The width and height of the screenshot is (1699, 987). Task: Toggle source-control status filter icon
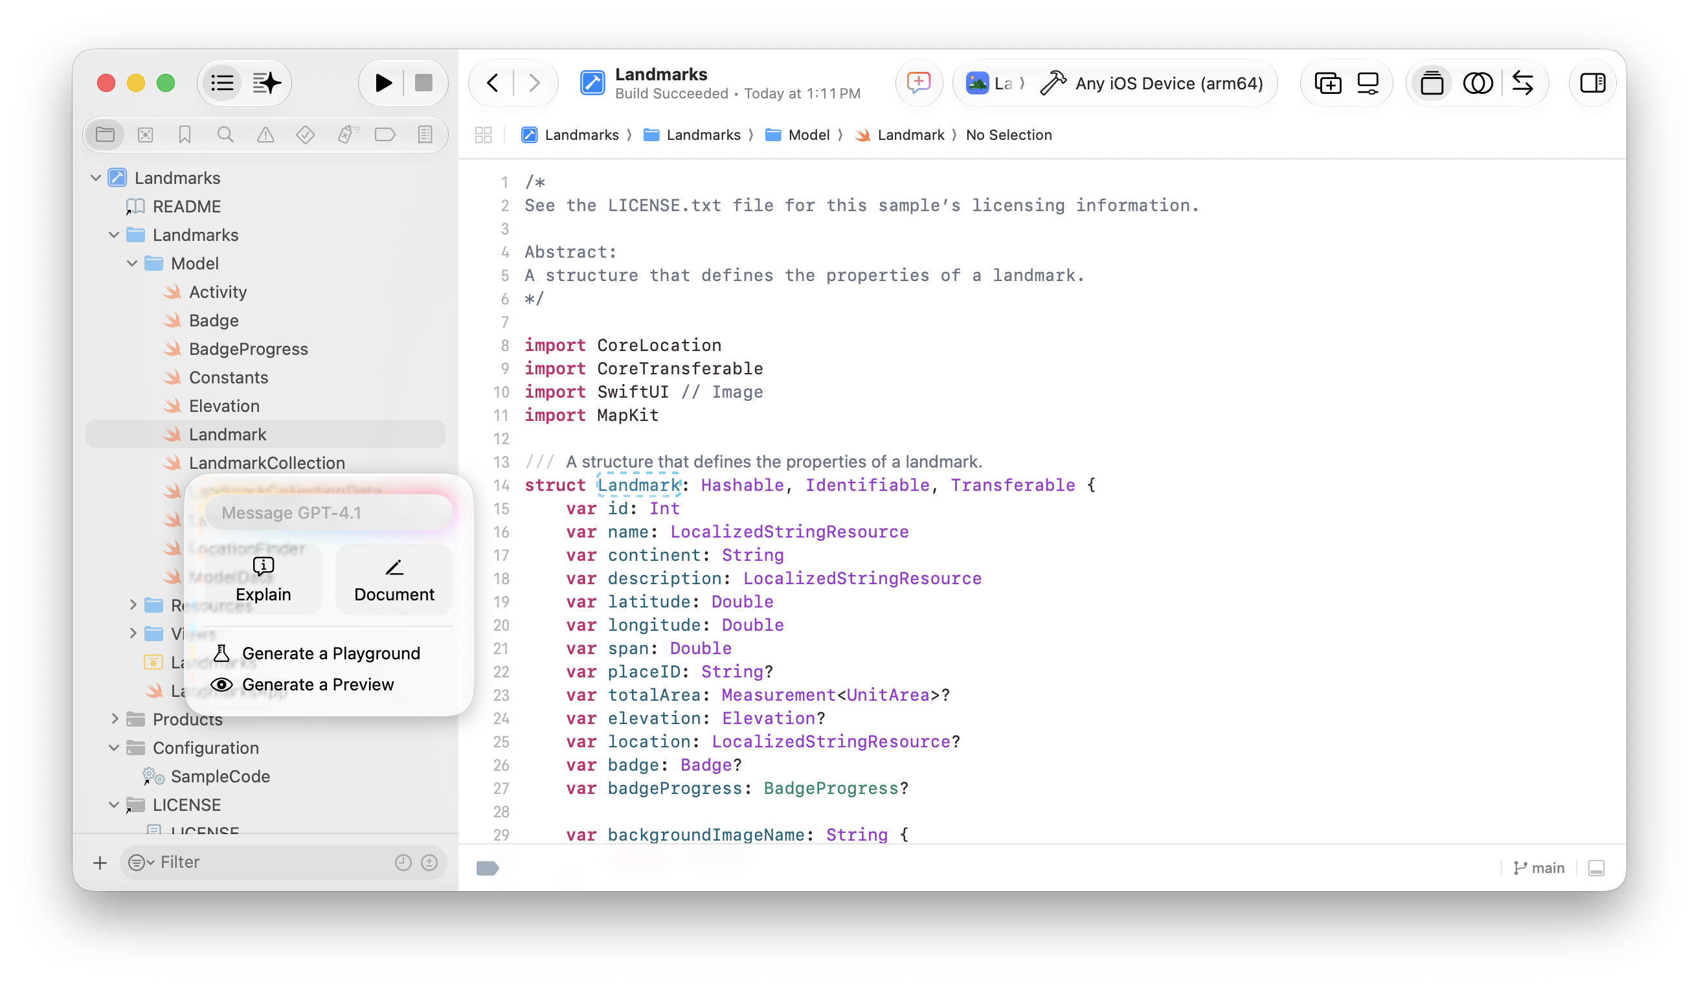pos(429,862)
